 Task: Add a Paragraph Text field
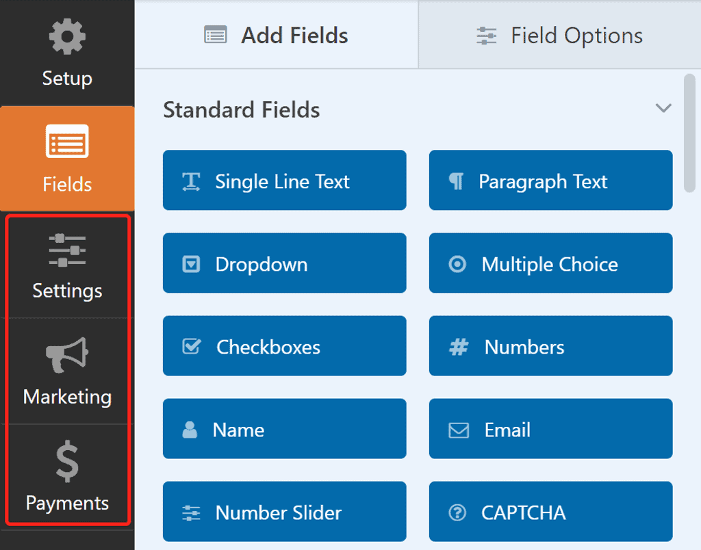(550, 181)
